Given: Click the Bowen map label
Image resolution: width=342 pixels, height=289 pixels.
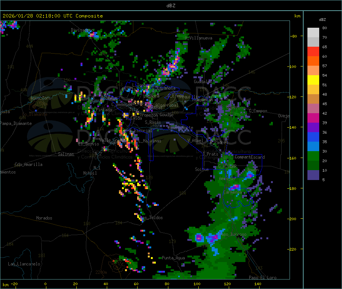Looking at the screenshot, I should (253, 169).
